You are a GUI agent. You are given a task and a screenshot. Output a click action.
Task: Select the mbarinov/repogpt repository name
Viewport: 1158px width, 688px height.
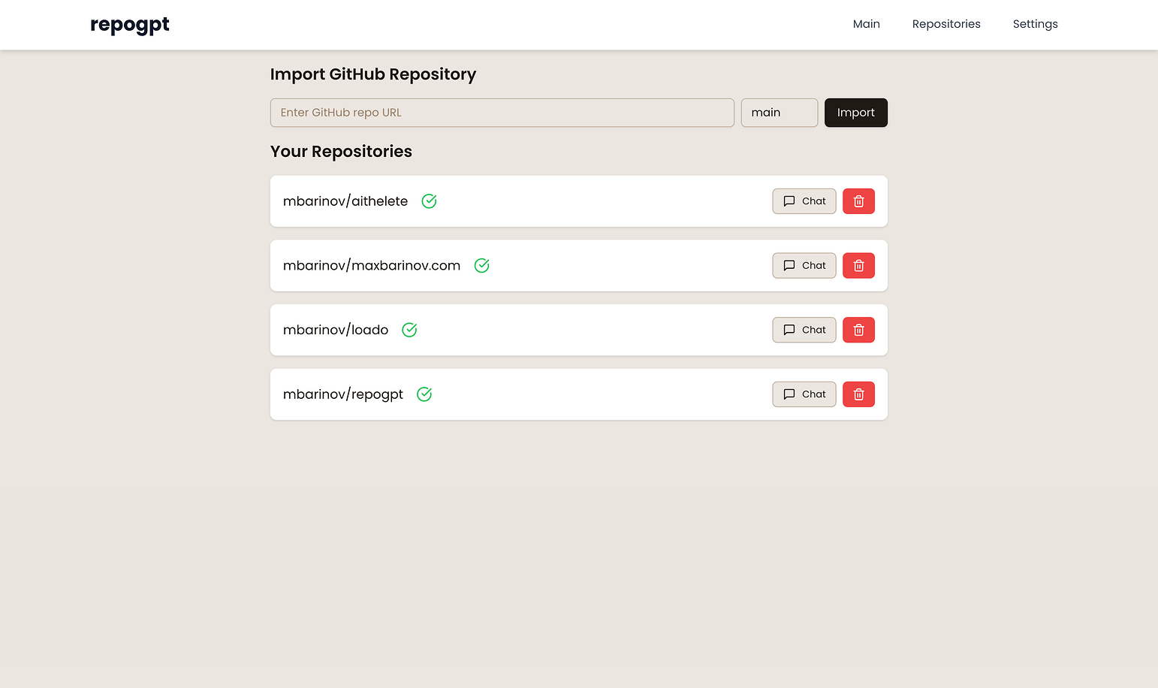click(x=343, y=394)
